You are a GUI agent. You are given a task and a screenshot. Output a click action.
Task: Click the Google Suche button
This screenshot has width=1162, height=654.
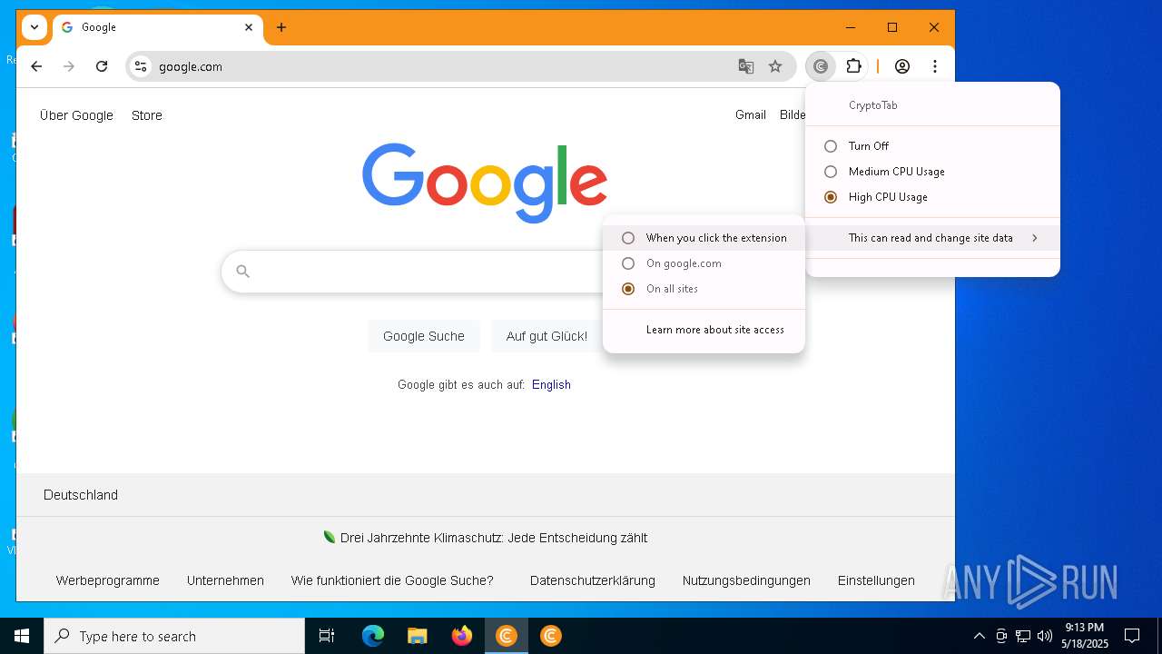point(424,336)
